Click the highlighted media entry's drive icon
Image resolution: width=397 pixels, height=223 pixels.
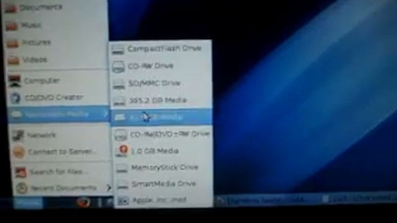[120, 117]
